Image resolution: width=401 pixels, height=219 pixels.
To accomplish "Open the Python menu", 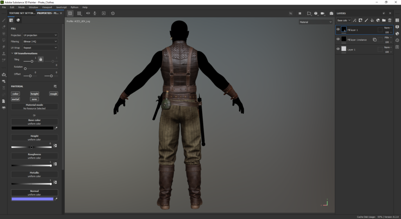I will tap(74, 7).
